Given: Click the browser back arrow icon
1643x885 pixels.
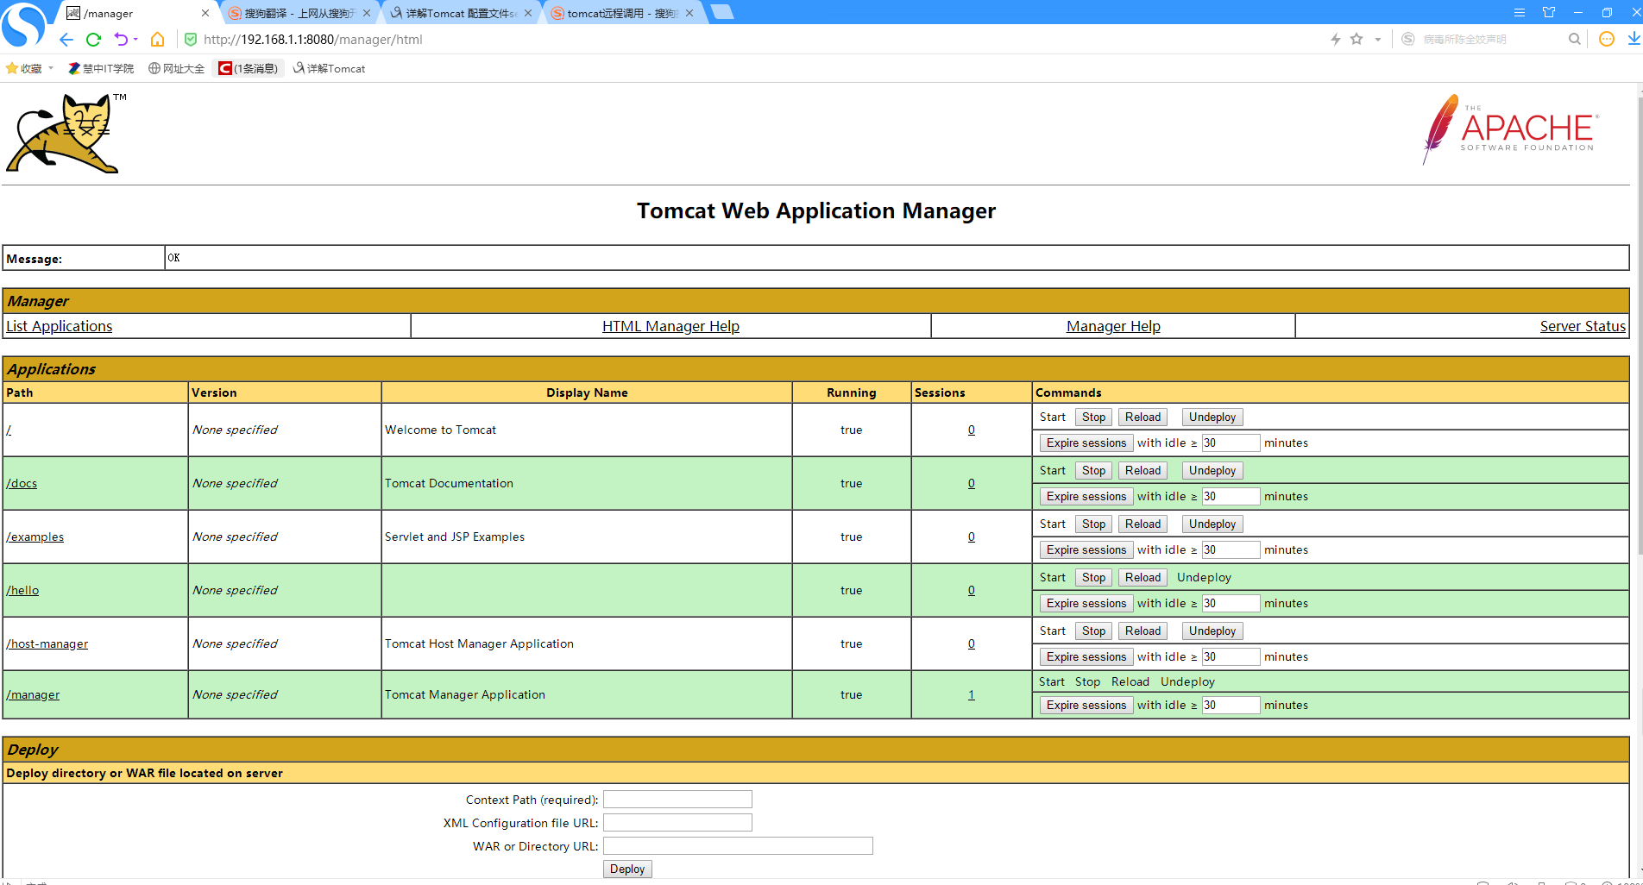Looking at the screenshot, I should (66, 40).
